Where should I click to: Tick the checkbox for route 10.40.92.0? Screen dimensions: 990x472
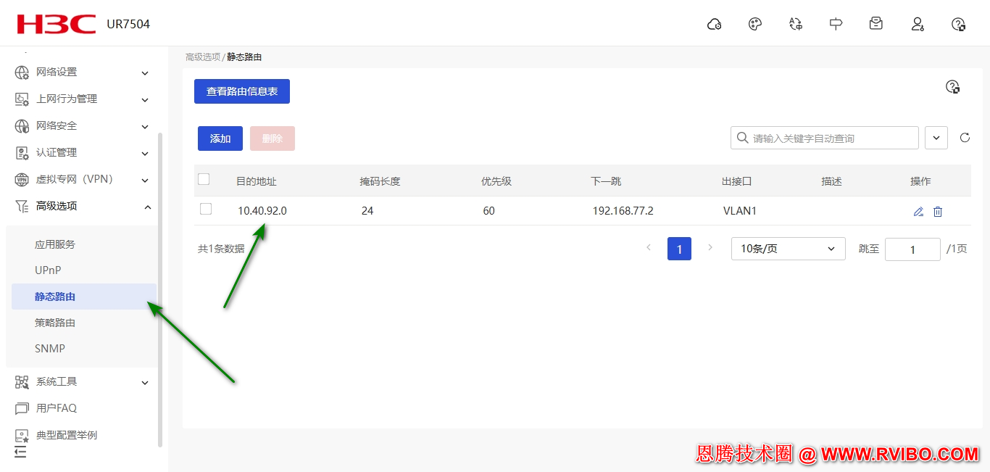[x=206, y=209]
